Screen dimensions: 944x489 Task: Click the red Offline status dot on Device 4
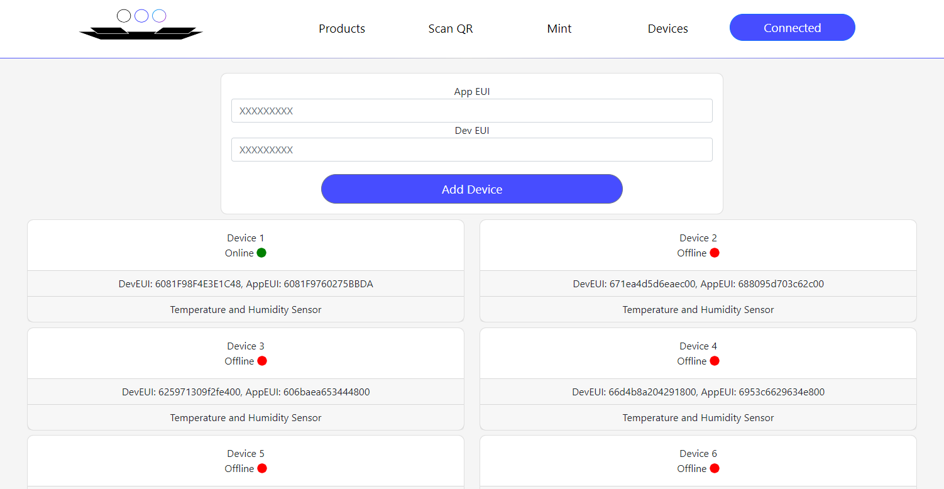pyautogui.click(x=715, y=361)
